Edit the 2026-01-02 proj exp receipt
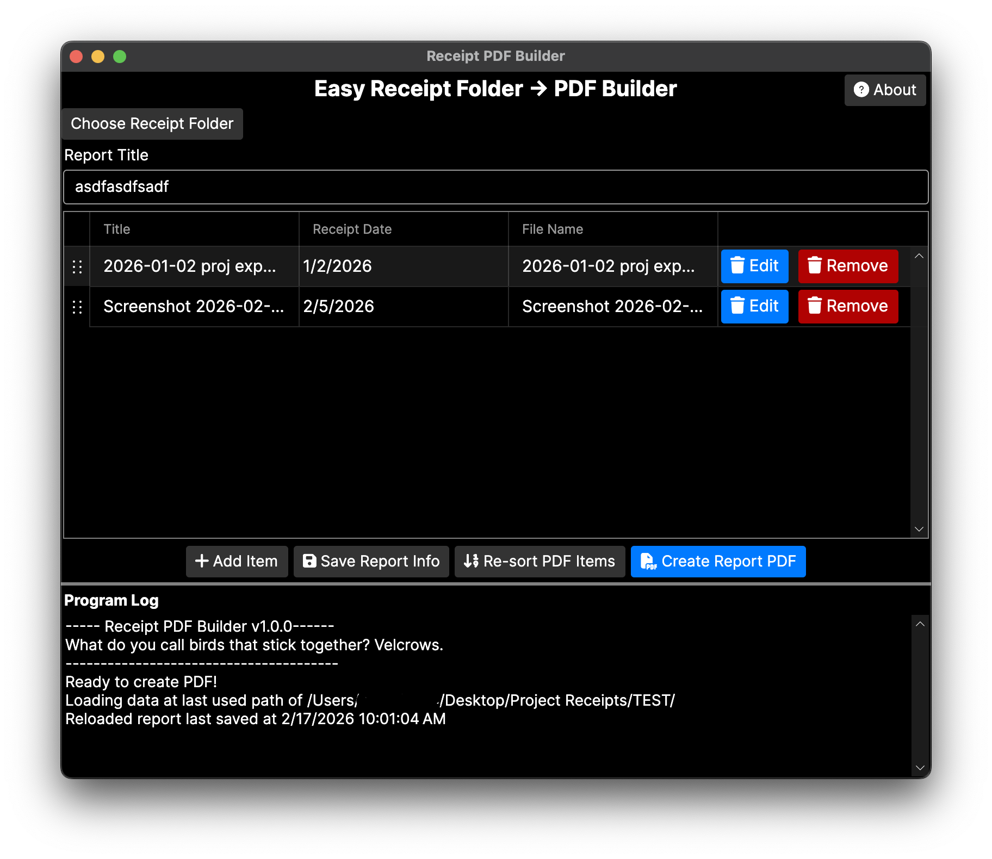 click(x=754, y=266)
